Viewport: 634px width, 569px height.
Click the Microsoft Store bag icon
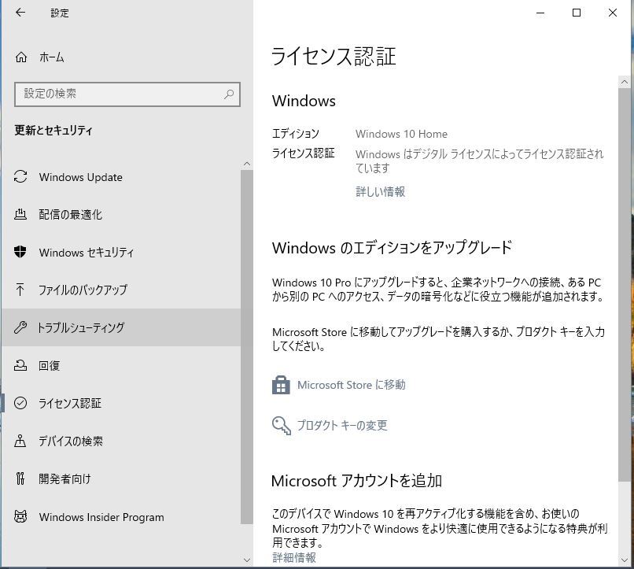281,385
